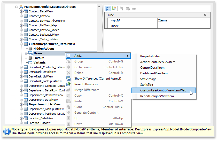Viewport: 218px width, 141px height.
Task: Collapse the CustomDepartment_DetailView tree node
Action: point(21,44)
